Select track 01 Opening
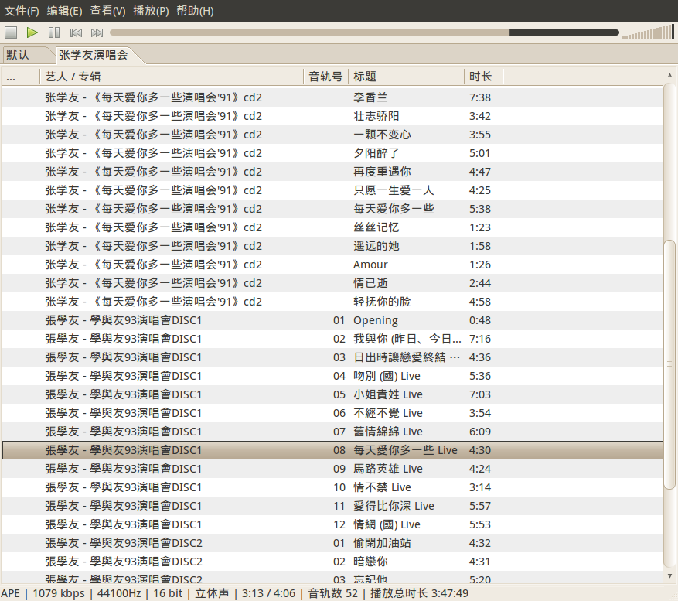The height and width of the screenshot is (601, 678). tap(332, 321)
